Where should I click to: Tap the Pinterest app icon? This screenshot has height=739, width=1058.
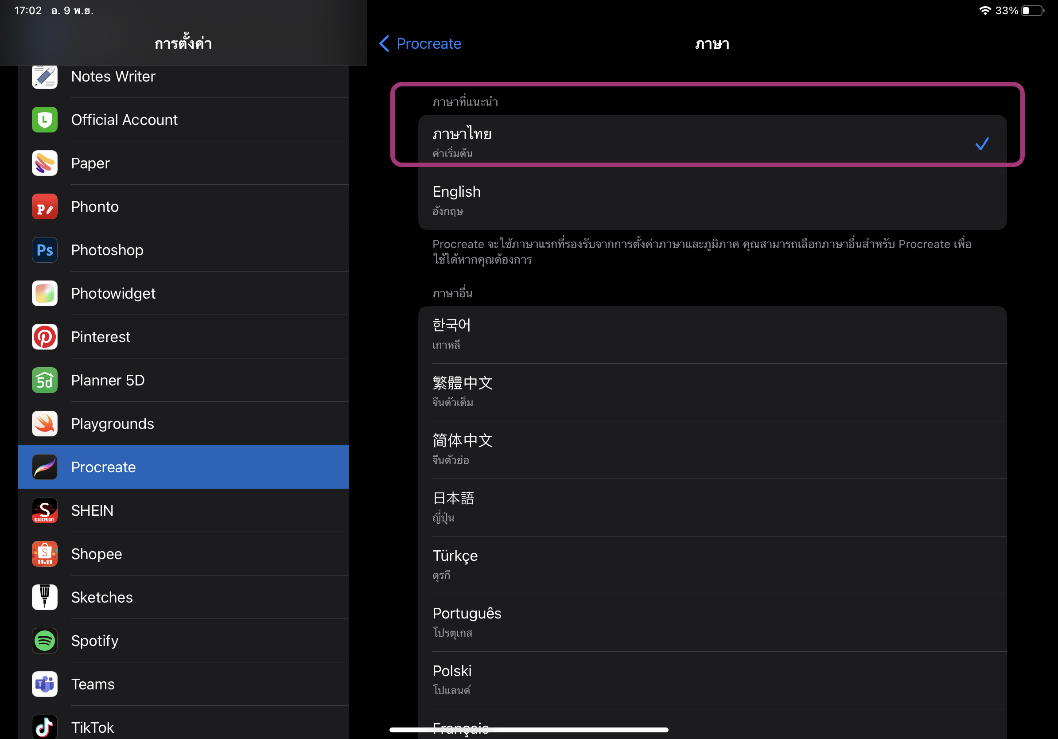[45, 337]
